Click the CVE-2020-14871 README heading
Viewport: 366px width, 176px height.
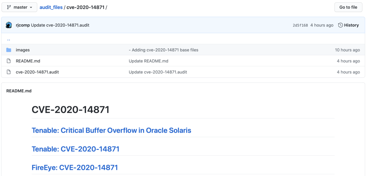point(70,110)
